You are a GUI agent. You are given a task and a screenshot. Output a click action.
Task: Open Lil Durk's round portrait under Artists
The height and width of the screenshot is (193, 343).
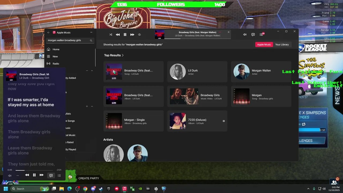coord(114,153)
